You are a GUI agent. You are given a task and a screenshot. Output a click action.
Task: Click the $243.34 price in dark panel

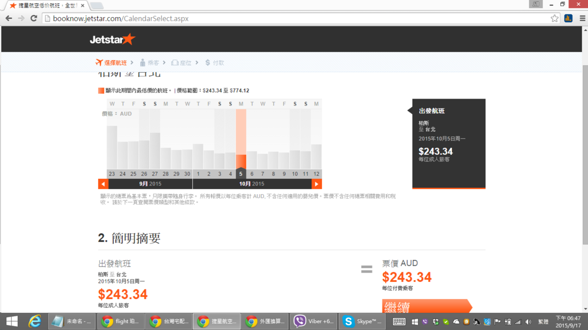pyautogui.click(x=435, y=151)
